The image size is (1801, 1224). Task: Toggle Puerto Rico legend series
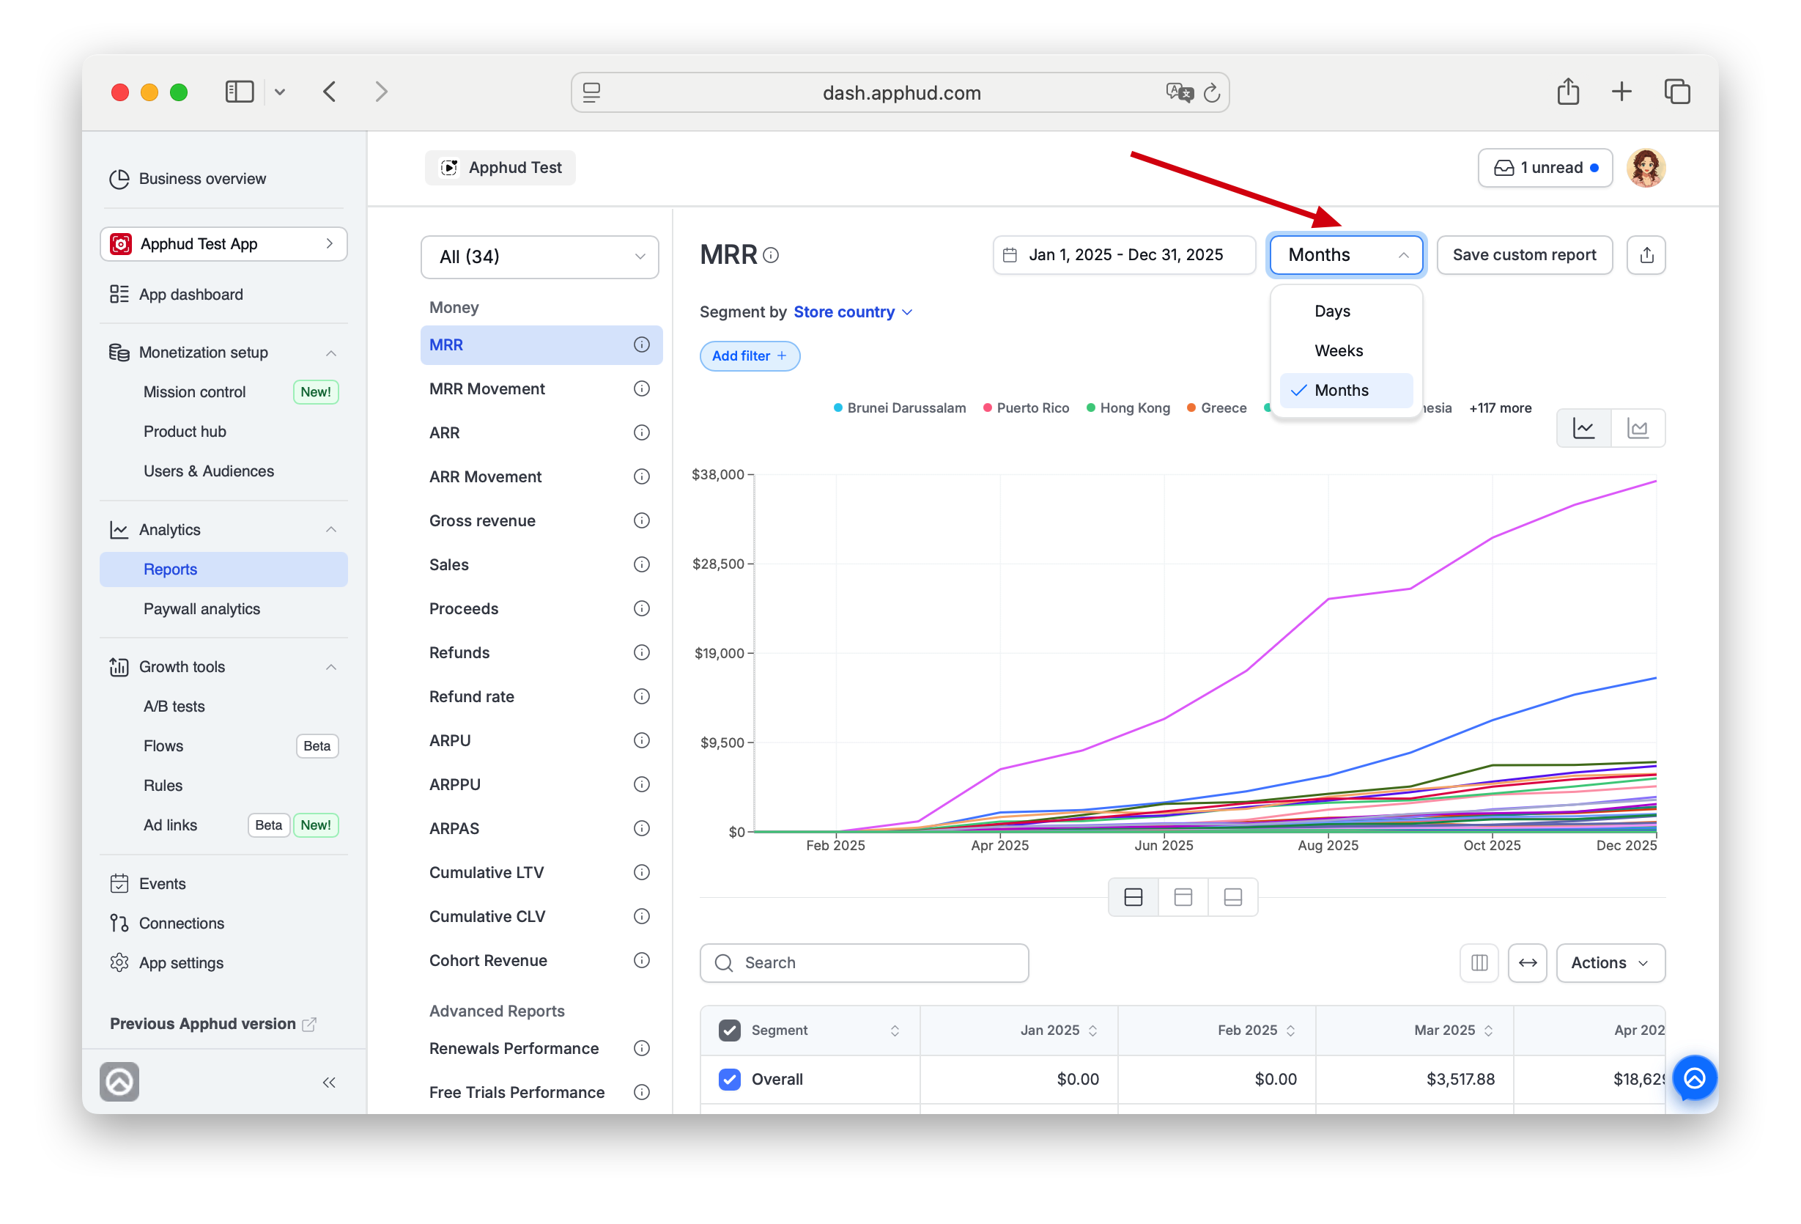1025,408
